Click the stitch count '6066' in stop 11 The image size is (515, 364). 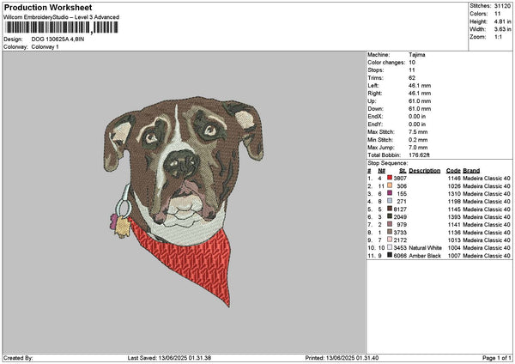tap(400, 256)
